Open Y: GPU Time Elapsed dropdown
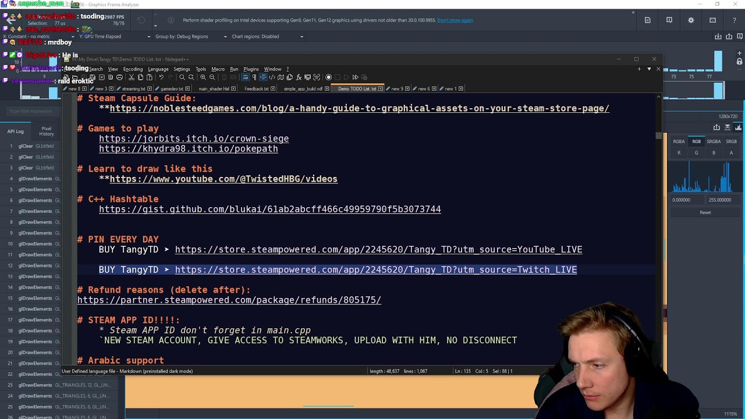The height and width of the screenshot is (419, 745). pyautogui.click(x=113, y=36)
